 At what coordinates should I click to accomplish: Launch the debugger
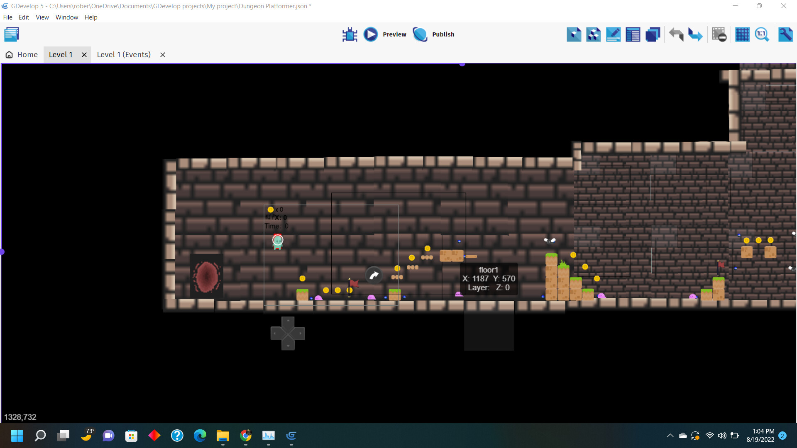point(350,34)
